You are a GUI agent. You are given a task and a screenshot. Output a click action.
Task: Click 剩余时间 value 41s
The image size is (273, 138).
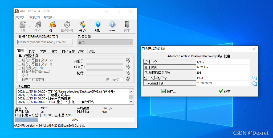coord(104,112)
